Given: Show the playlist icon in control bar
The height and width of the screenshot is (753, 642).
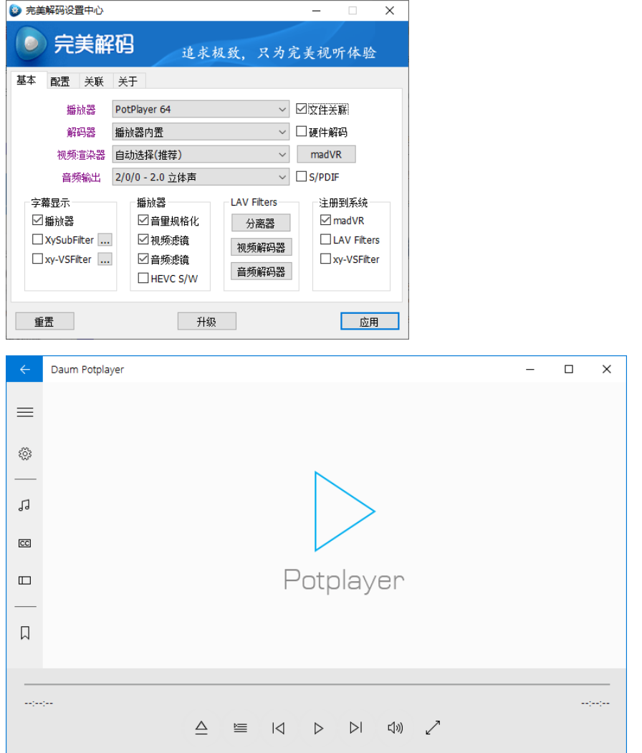Looking at the screenshot, I should pyautogui.click(x=240, y=728).
